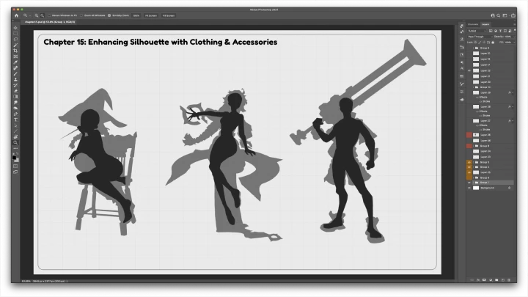Image resolution: width=528 pixels, height=297 pixels.
Task: Hide Layer 22 with its eye icon
Action: tap(469, 70)
